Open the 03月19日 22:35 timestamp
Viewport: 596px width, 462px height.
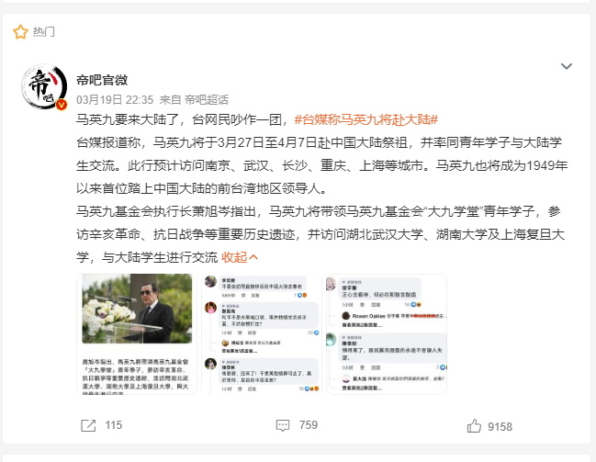[115, 99]
